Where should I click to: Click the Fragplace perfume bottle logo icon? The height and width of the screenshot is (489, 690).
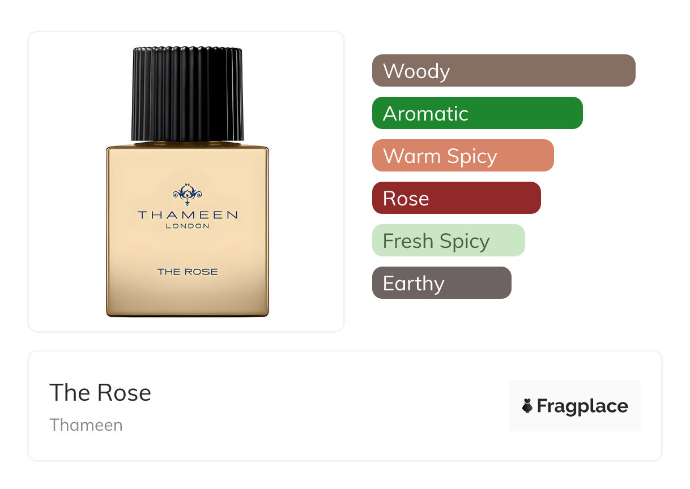pyautogui.click(x=527, y=406)
